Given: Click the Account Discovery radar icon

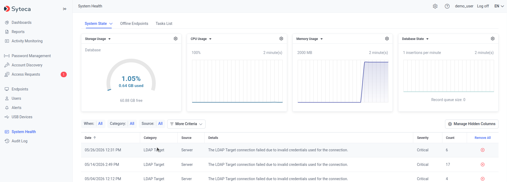Looking at the screenshot, I should point(7,65).
